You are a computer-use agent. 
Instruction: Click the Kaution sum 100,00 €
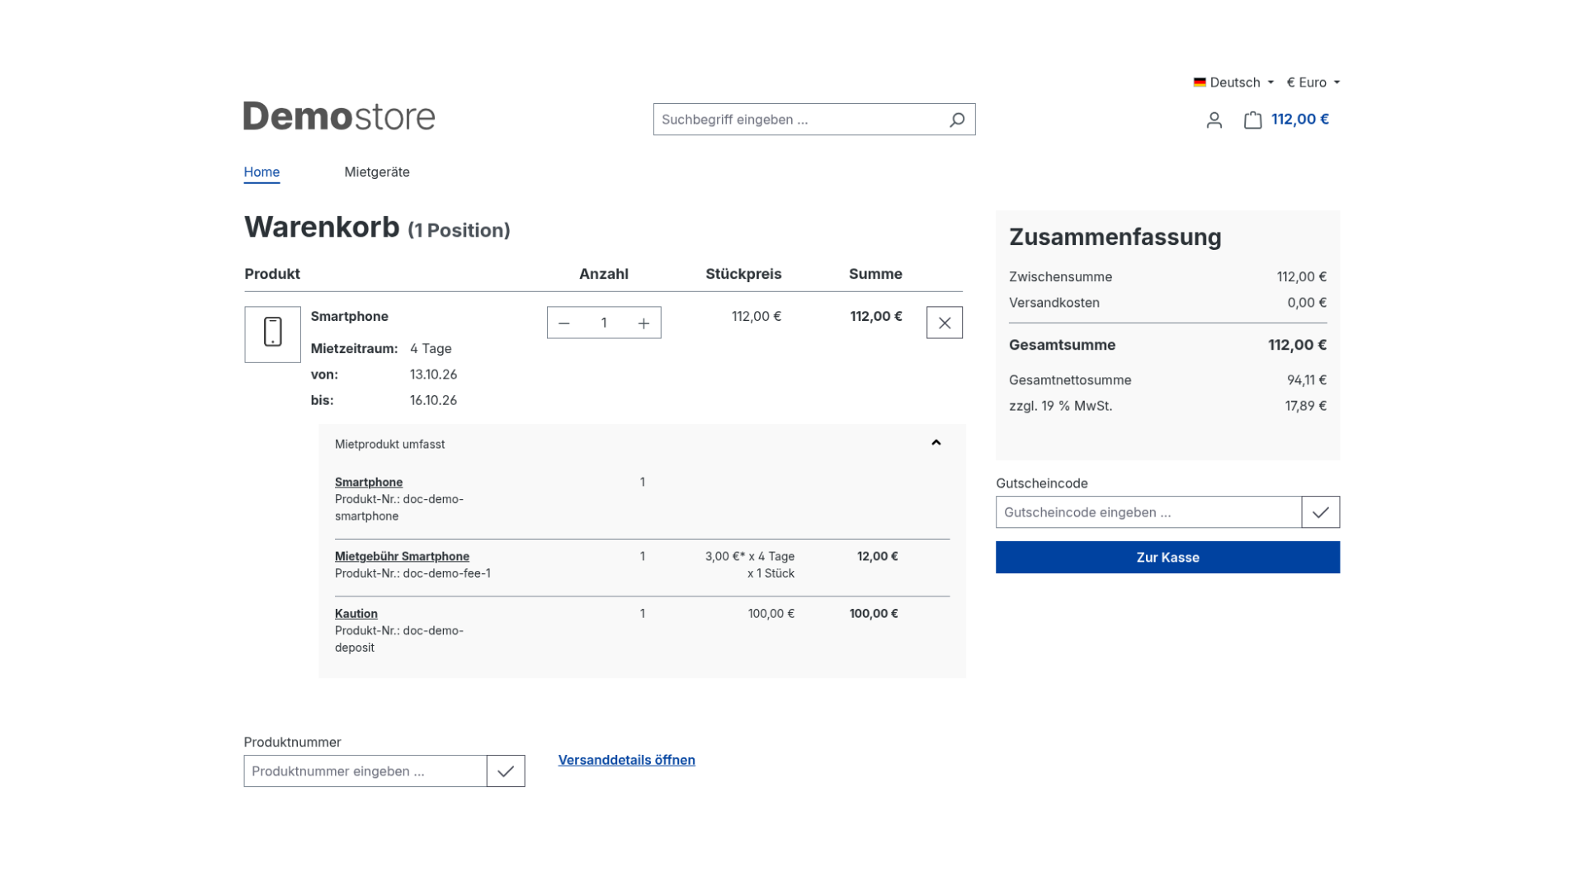click(x=874, y=613)
